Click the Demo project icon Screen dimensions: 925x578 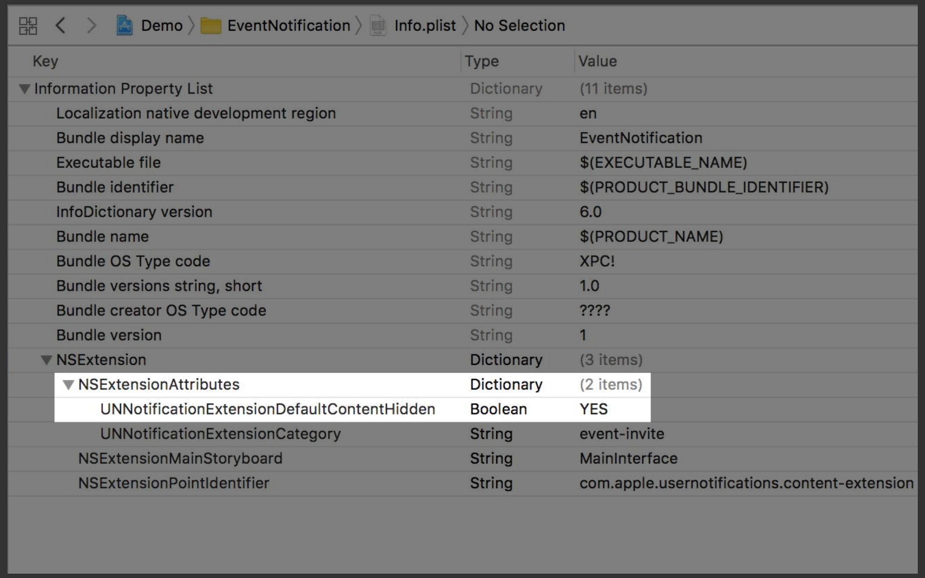pos(124,26)
